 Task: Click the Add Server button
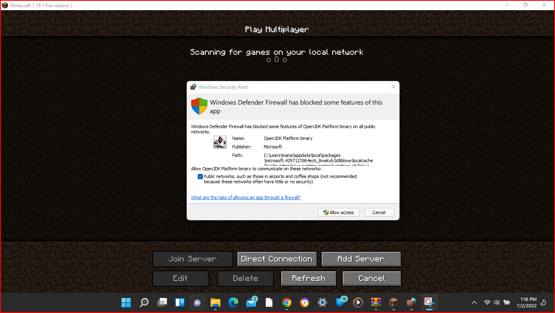click(x=361, y=259)
